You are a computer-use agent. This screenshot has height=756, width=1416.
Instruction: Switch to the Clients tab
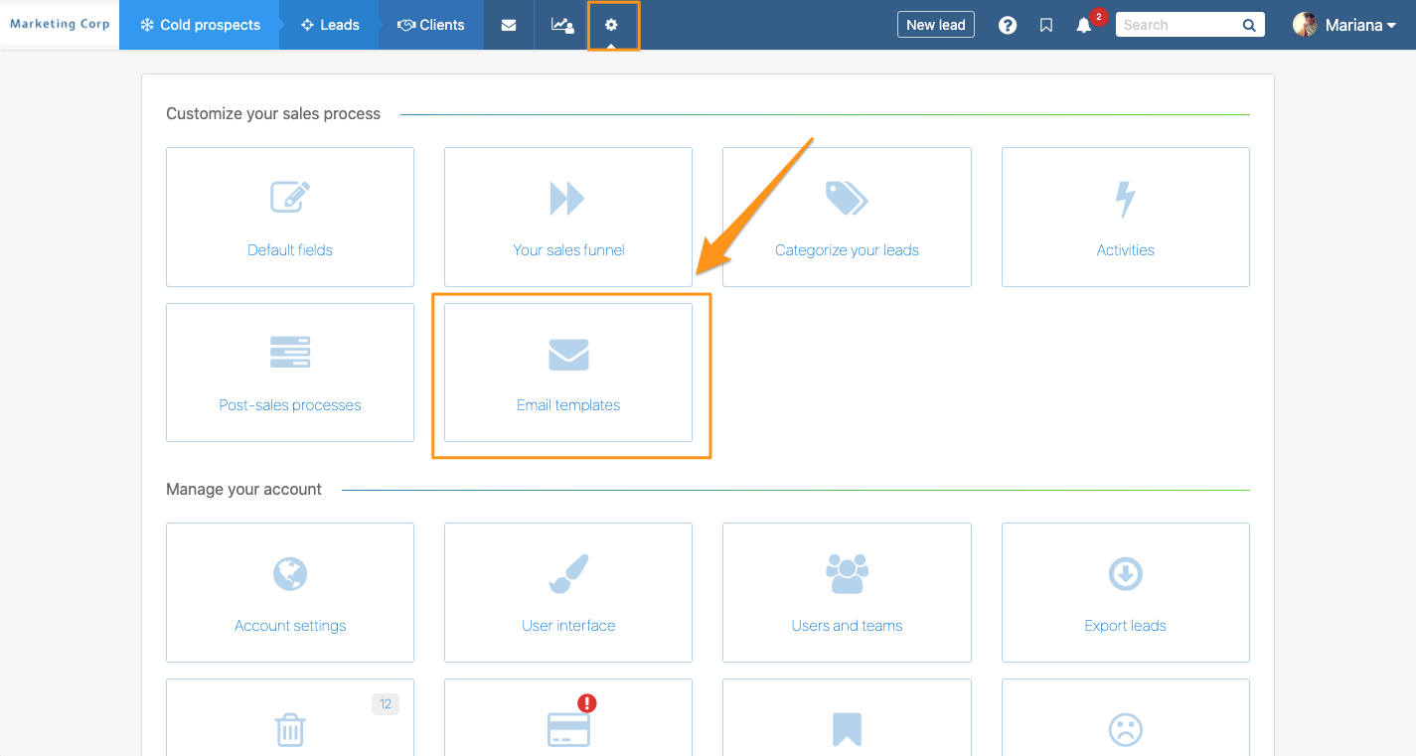[x=430, y=24]
